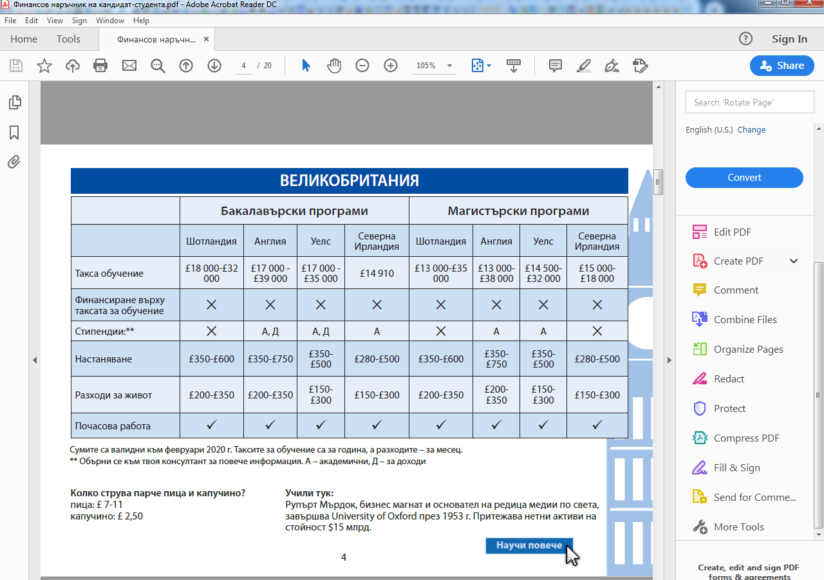Click the Print file icon
824x580 pixels.
tap(100, 66)
